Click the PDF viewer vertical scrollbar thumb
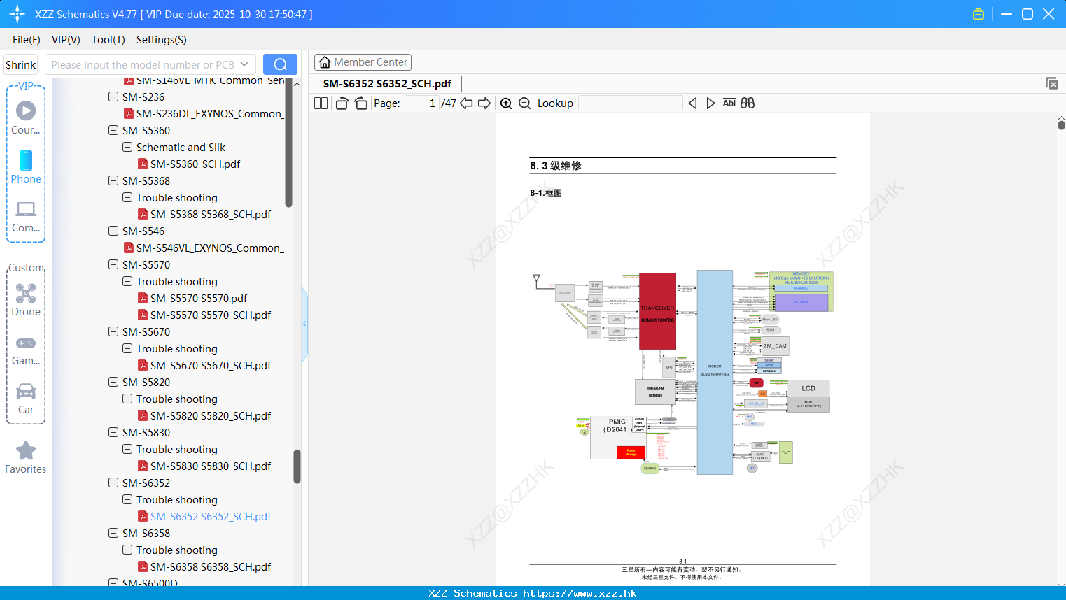The width and height of the screenshot is (1066, 600). coord(1061,124)
